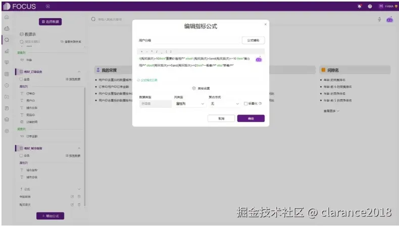The height and width of the screenshot is (226, 399).
Task: Select the 年龄 measure column
Action: pos(29,60)
